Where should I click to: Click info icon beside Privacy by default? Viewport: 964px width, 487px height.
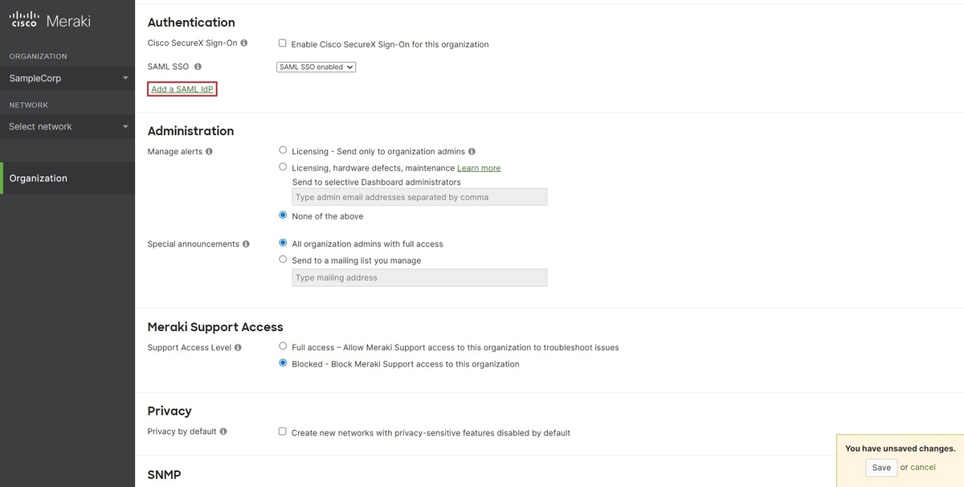(x=223, y=432)
